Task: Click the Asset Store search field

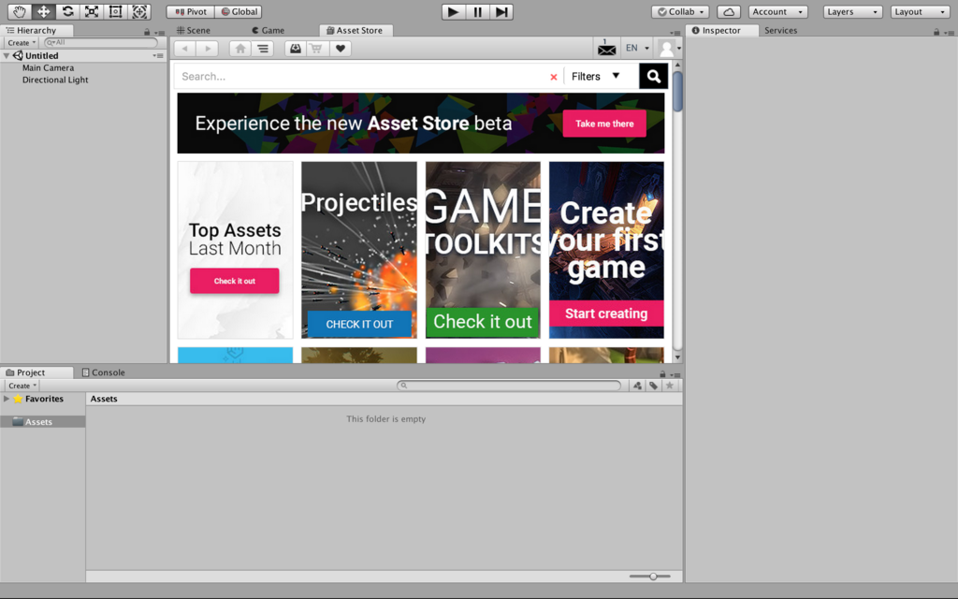Action: click(360, 77)
